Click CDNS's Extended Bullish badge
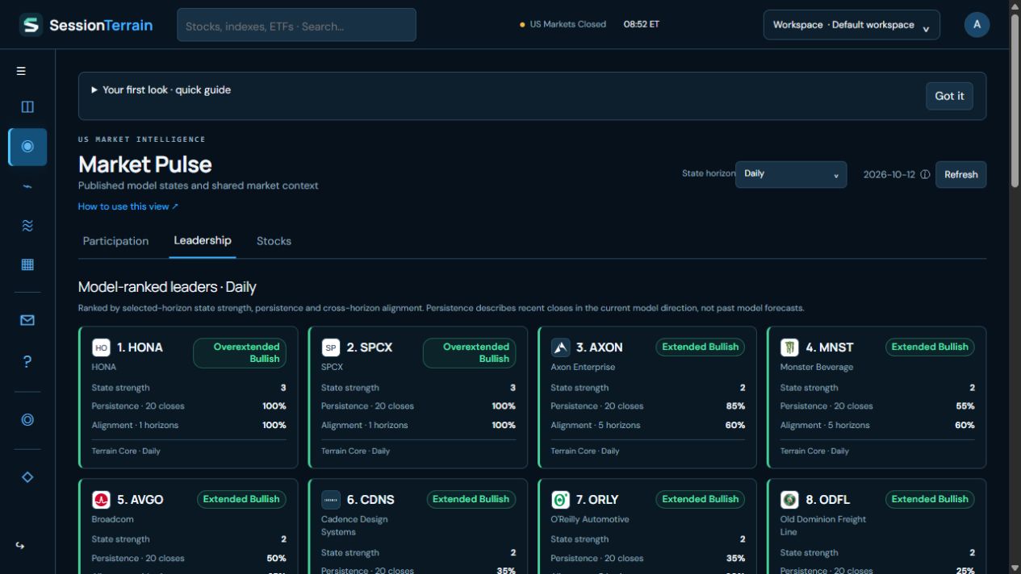 click(471, 500)
